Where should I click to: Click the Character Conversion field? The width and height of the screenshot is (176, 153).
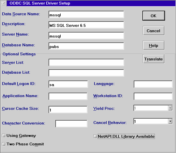(71, 124)
